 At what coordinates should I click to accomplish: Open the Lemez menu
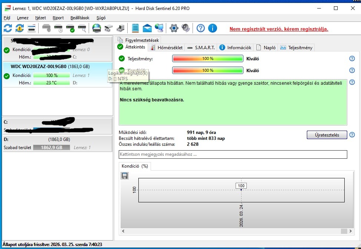23,18
